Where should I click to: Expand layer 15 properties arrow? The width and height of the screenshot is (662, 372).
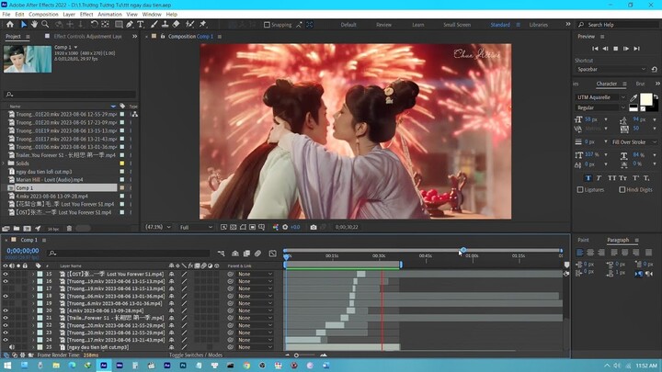[x=33, y=274]
